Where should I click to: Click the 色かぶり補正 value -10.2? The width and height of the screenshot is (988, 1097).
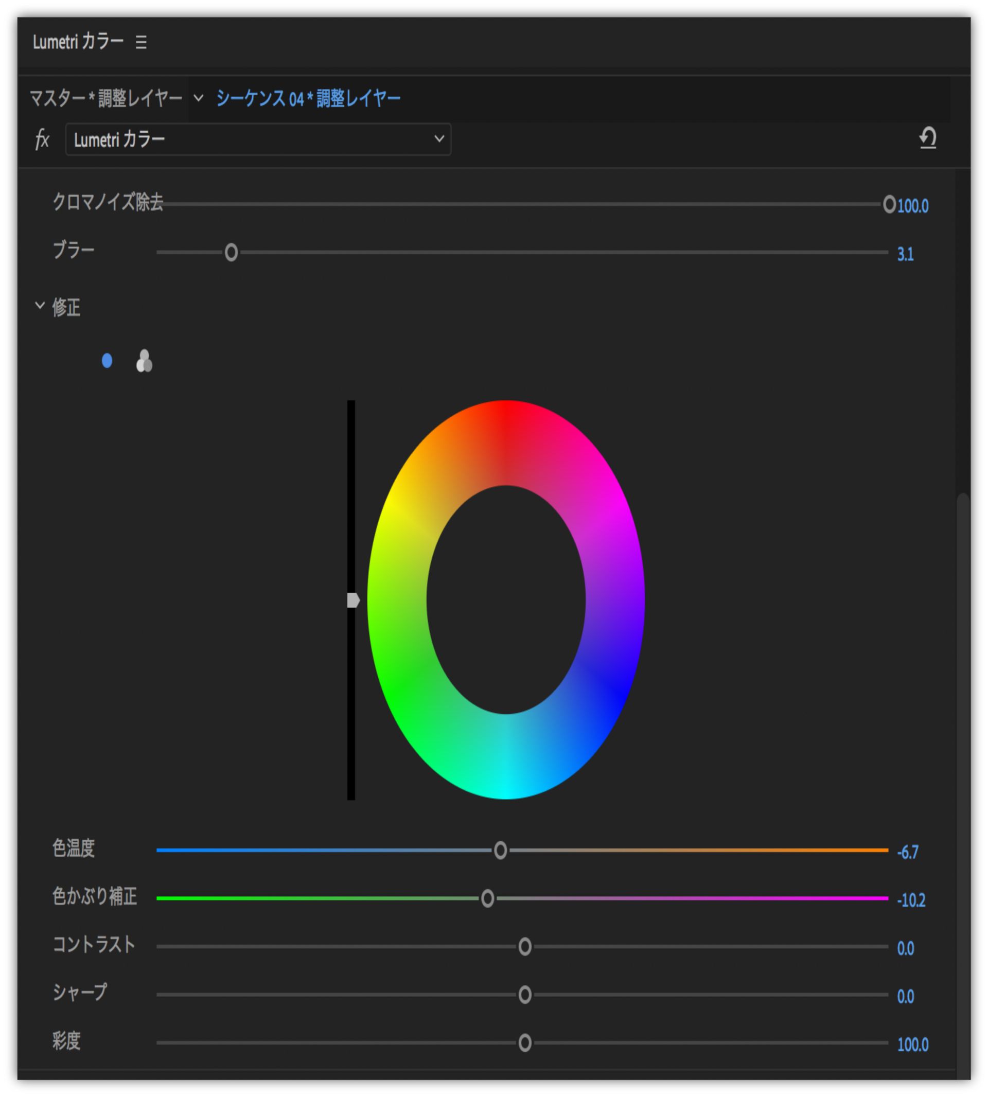910,900
